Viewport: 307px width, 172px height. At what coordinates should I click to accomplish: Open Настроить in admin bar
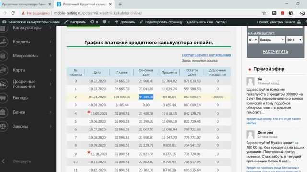point(75,22)
